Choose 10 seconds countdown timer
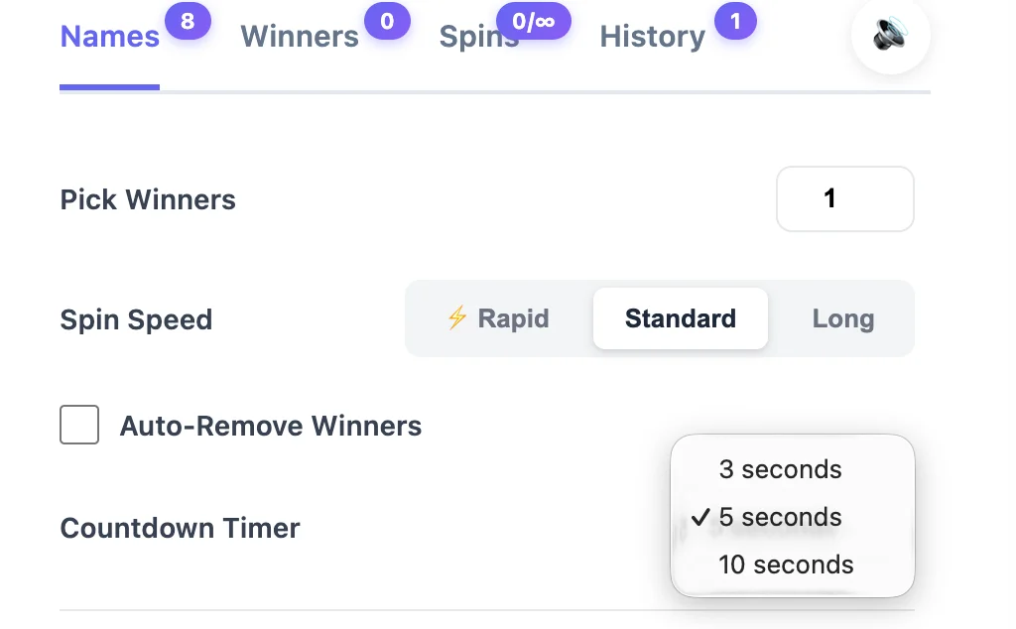The height and width of the screenshot is (629, 1016). pos(786,565)
